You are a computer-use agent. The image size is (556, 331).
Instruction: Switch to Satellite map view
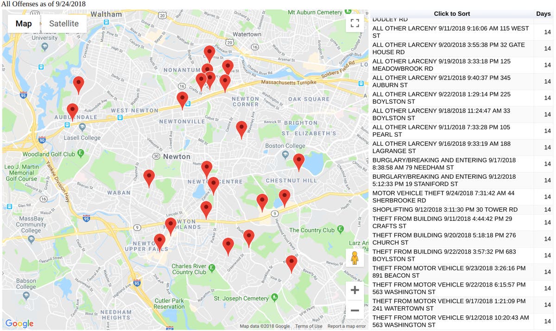click(64, 24)
